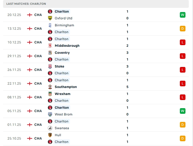The height and width of the screenshot is (146, 193).
Task: Click the red L badge for the Stoke match
Action: 183,70
